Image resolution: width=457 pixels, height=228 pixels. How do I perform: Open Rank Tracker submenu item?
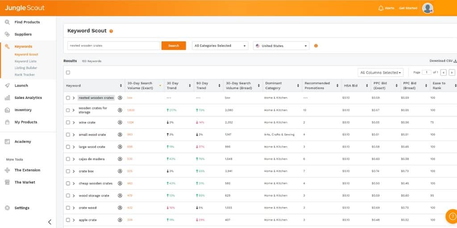coord(25,74)
